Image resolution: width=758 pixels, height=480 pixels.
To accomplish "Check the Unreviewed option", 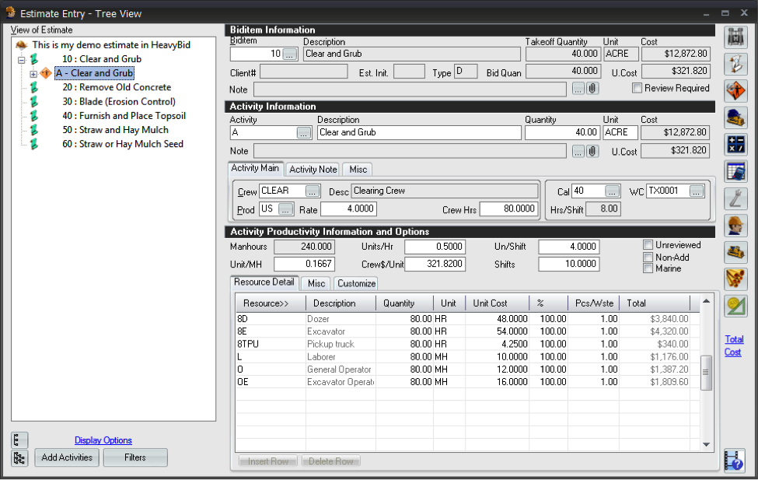I will point(648,245).
